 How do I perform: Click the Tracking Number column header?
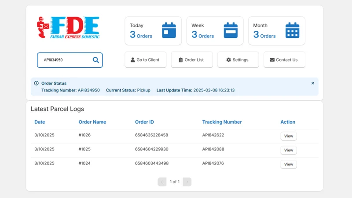[x=222, y=122]
